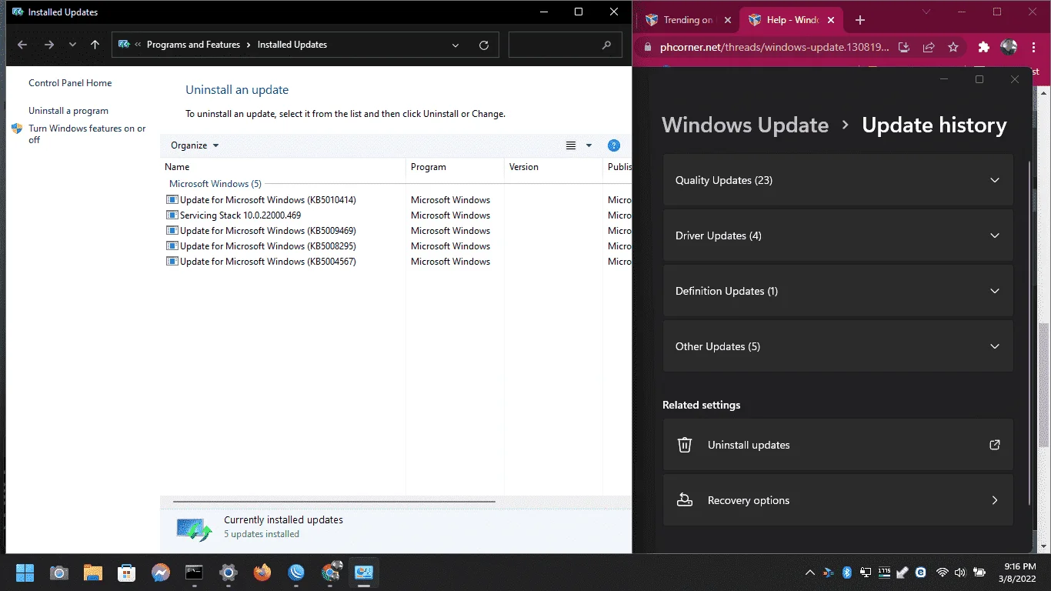Open Recovery options in Settings
This screenshot has width=1051, height=591.
click(x=838, y=500)
